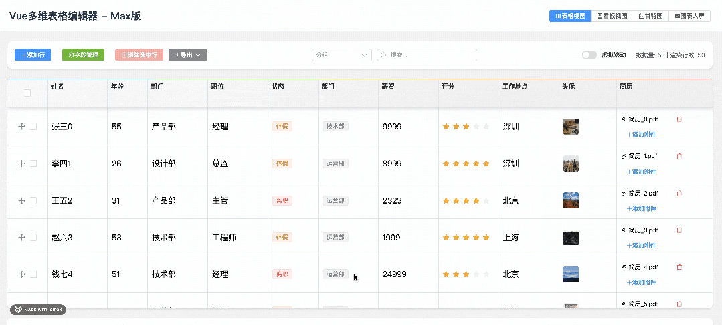Set 李四1 rating to one star
The width and height of the screenshot is (722, 325).
(446, 164)
